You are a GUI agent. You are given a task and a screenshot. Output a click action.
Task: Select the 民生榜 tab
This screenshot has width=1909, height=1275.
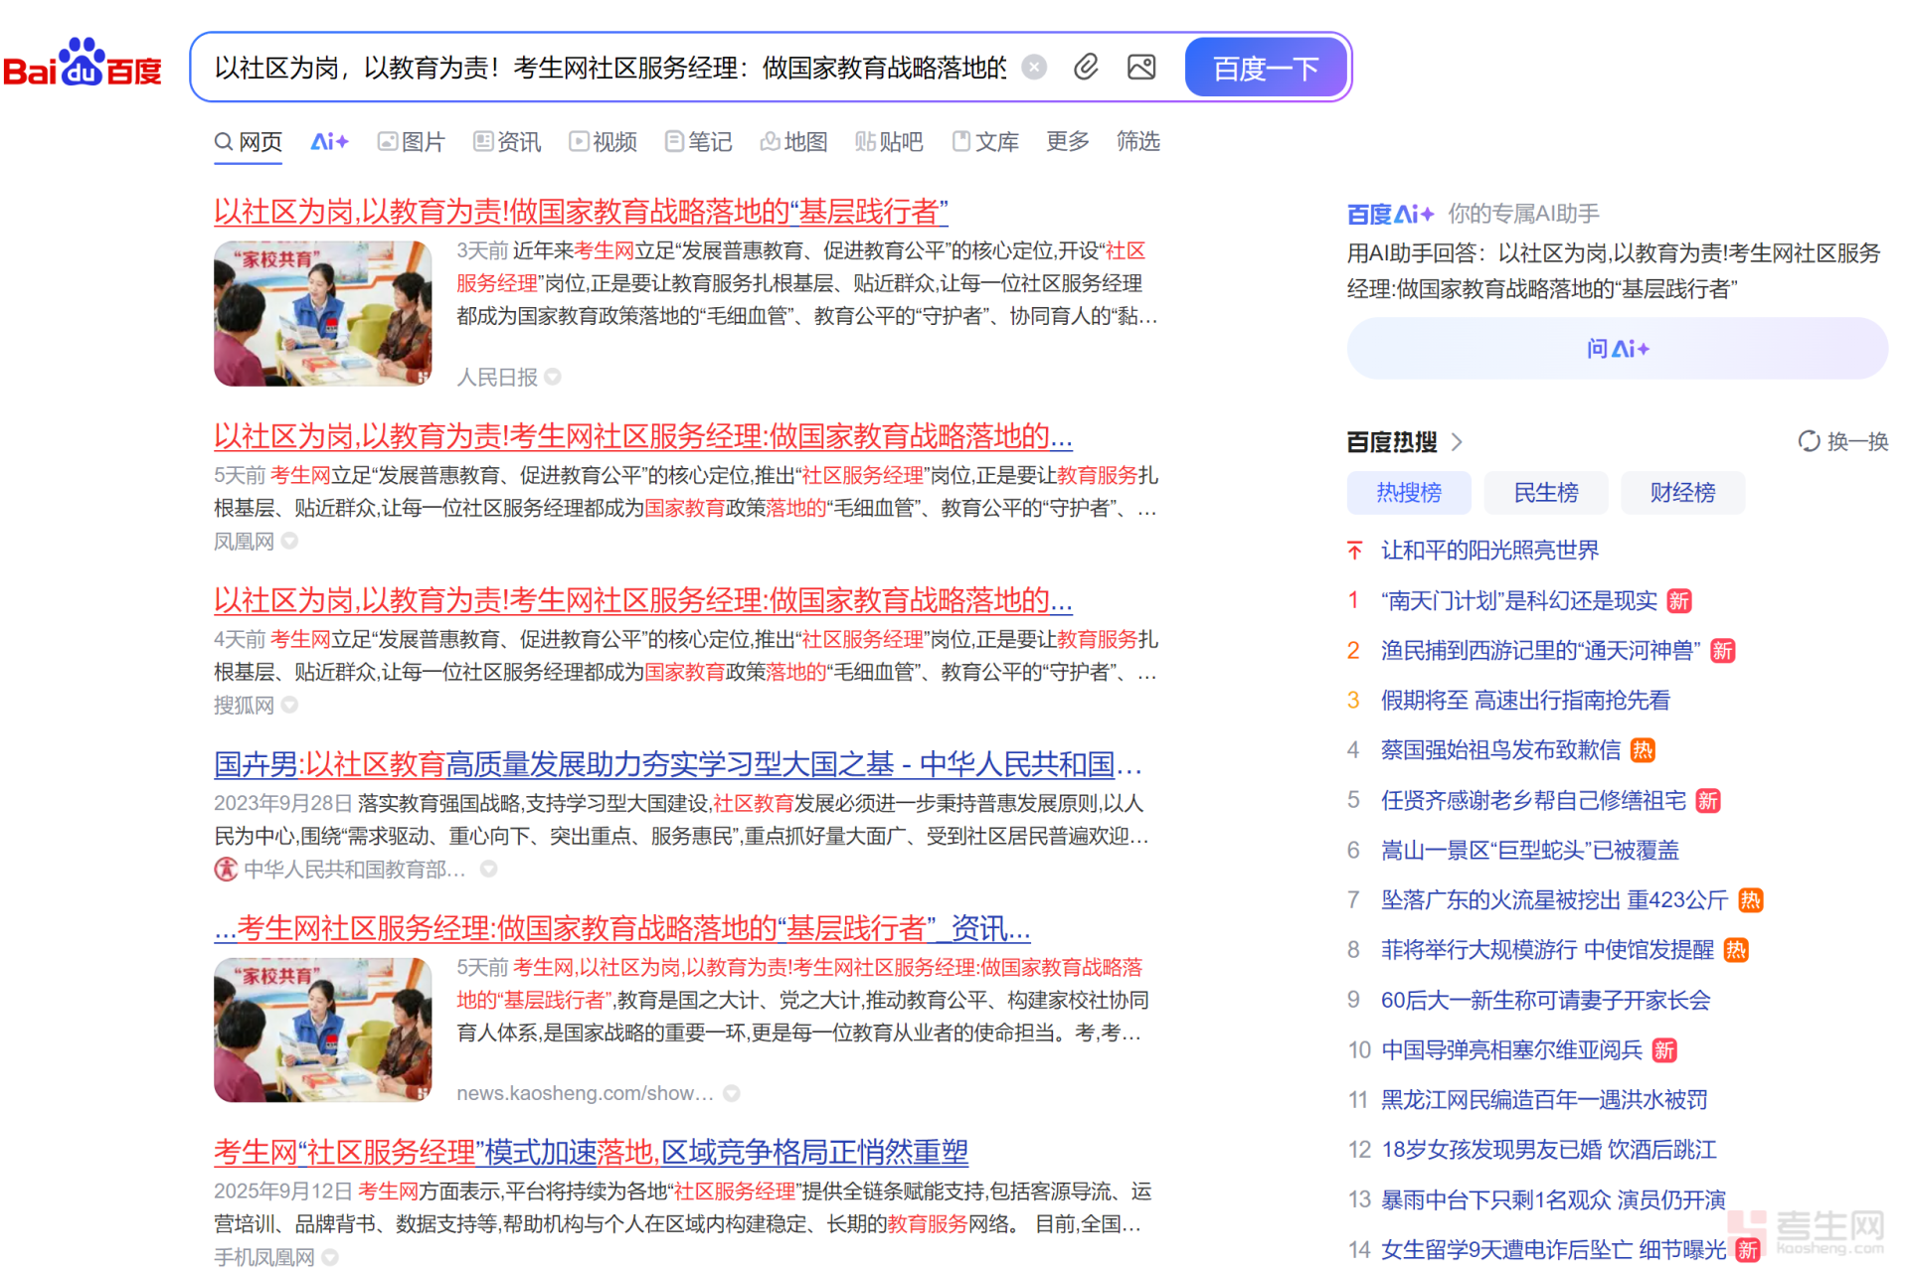click(1545, 493)
